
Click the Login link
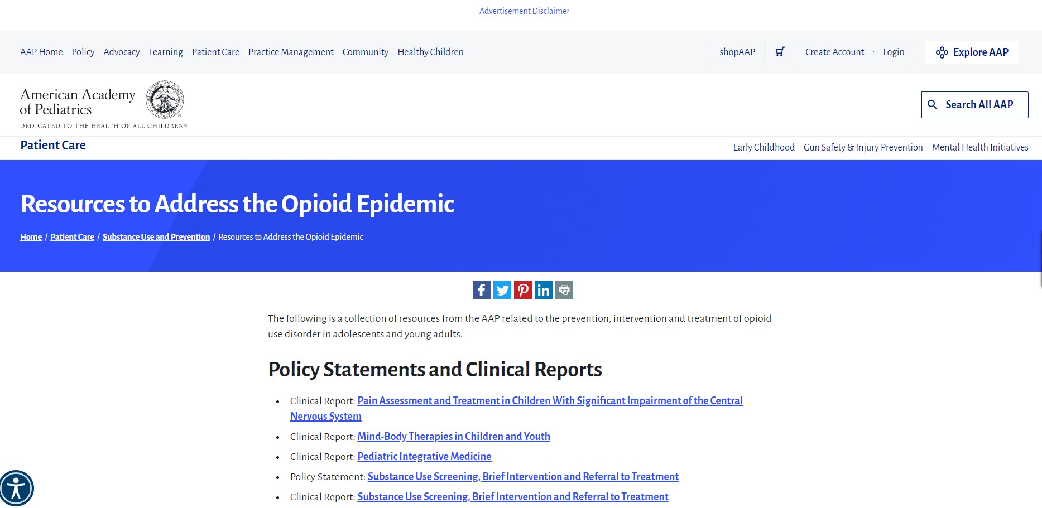[894, 52]
